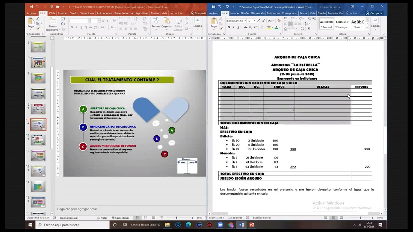The image size is (413, 232).
Task: Open the Word app on the taskbar
Action: click(241, 225)
